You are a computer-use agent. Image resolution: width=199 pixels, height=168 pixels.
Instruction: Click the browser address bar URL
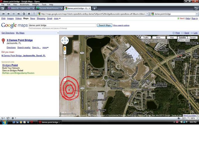93,14
